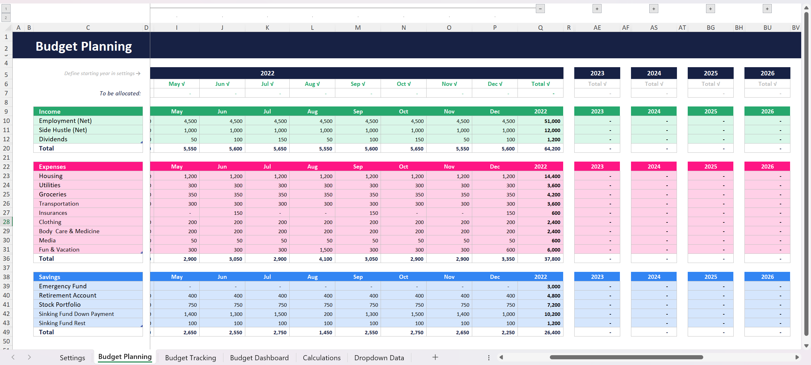Follow the Define starting year in settings link
This screenshot has width=811, height=365.
pos(101,73)
